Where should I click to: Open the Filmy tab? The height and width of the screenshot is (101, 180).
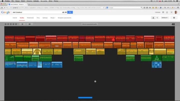(38, 18)
